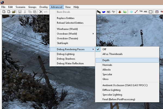Viewport: 163px width, 109px height.
Task: Select All as Thumbnails
Action: click(127, 54)
